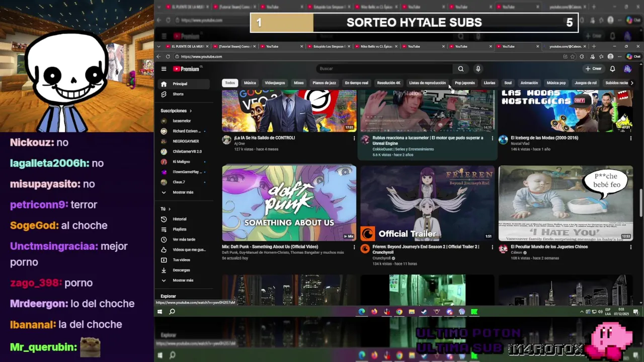Open Shorts in the sidebar
Screen dimensions: 644x362
184,94
